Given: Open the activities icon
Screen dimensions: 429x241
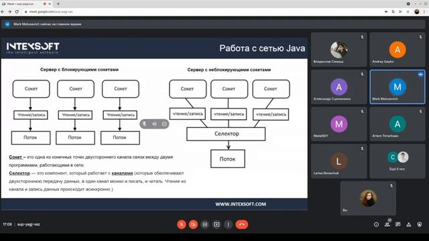Looking at the screenshot, I should coord(409,224).
